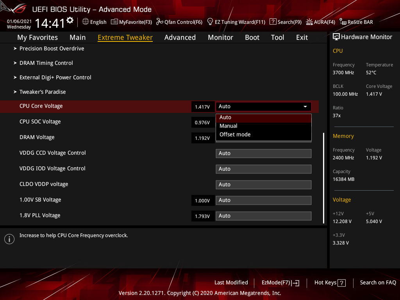Open the settings gear next to the clock
This screenshot has height=300, width=400.
pos(70,20)
